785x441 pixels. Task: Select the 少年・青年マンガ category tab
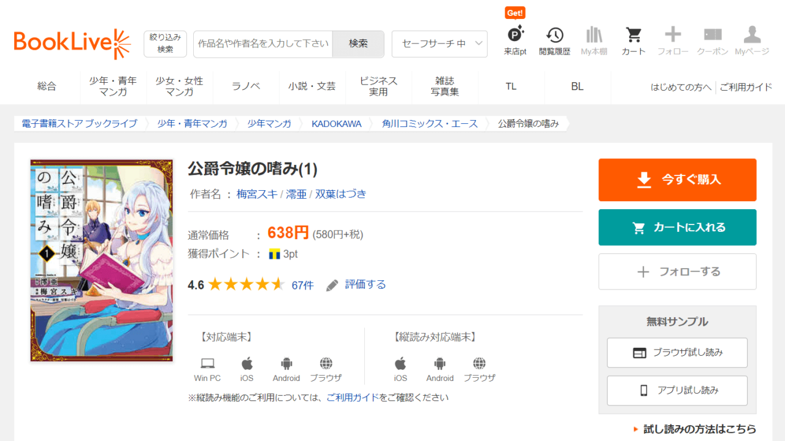pyautogui.click(x=113, y=86)
